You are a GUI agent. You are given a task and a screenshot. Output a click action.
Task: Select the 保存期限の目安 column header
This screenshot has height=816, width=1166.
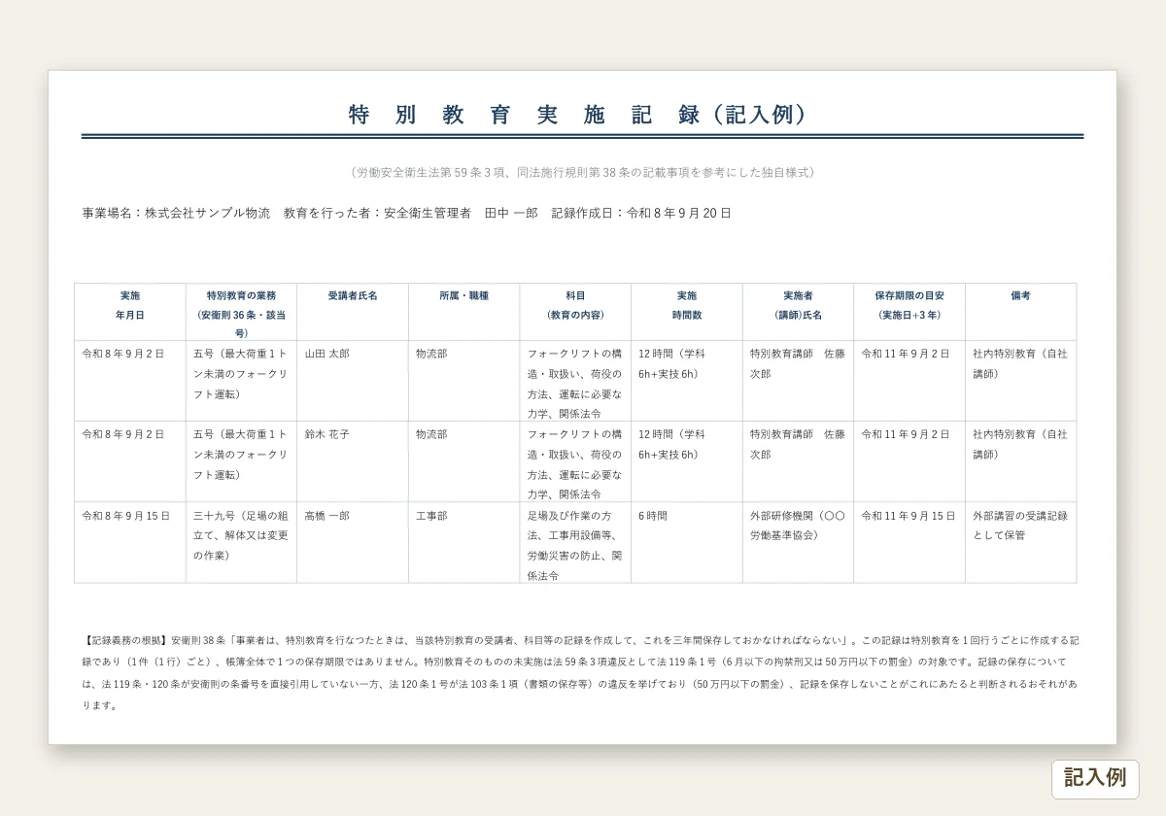tap(909, 312)
